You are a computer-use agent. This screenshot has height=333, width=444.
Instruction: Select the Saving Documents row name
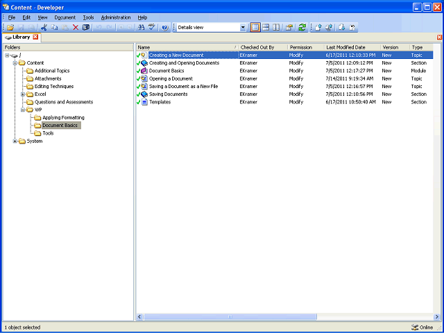[168, 94]
